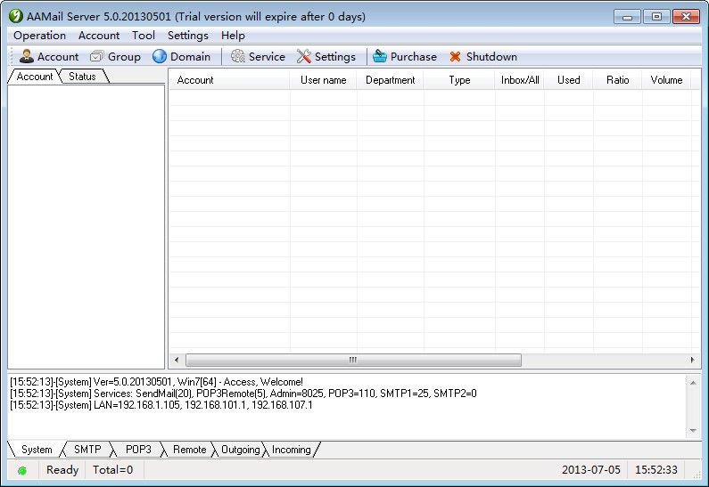Click the Group toolbar icon
The height and width of the screenshot is (487, 709).
click(x=97, y=56)
